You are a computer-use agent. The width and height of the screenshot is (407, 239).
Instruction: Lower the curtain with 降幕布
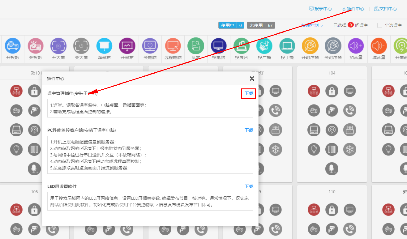pyautogui.click(x=104, y=46)
